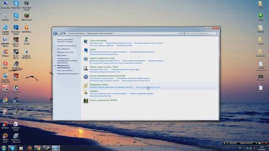Click Настройка значков на панели задач link
The width and height of the screenshot is (269, 151).
[125, 70]
